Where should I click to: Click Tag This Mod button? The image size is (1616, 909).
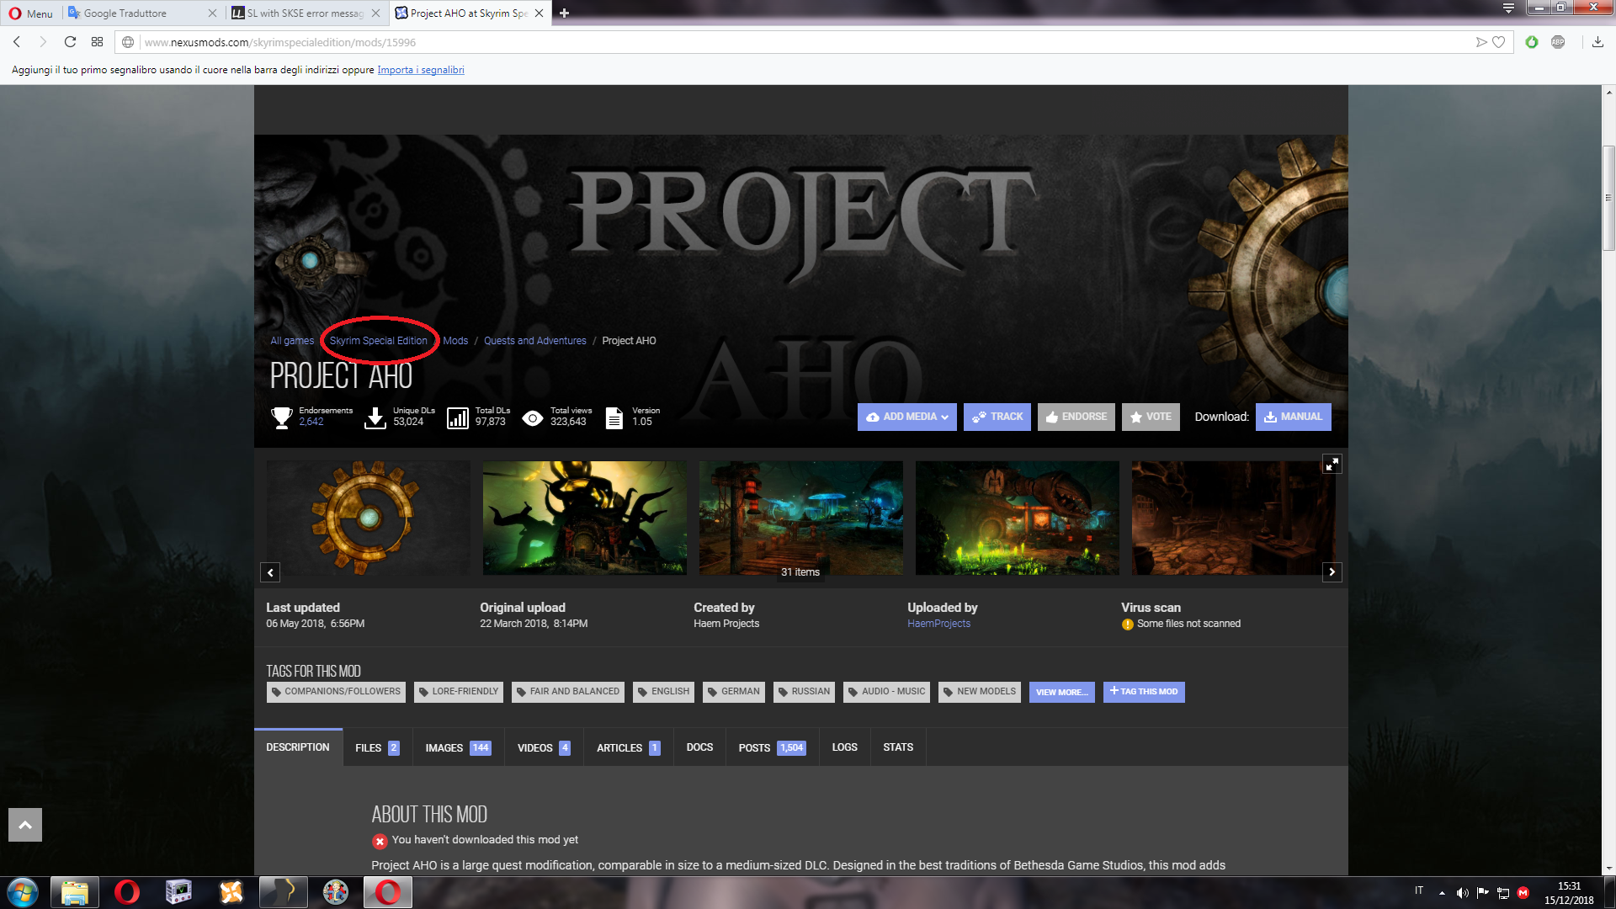pos(1144,692)
